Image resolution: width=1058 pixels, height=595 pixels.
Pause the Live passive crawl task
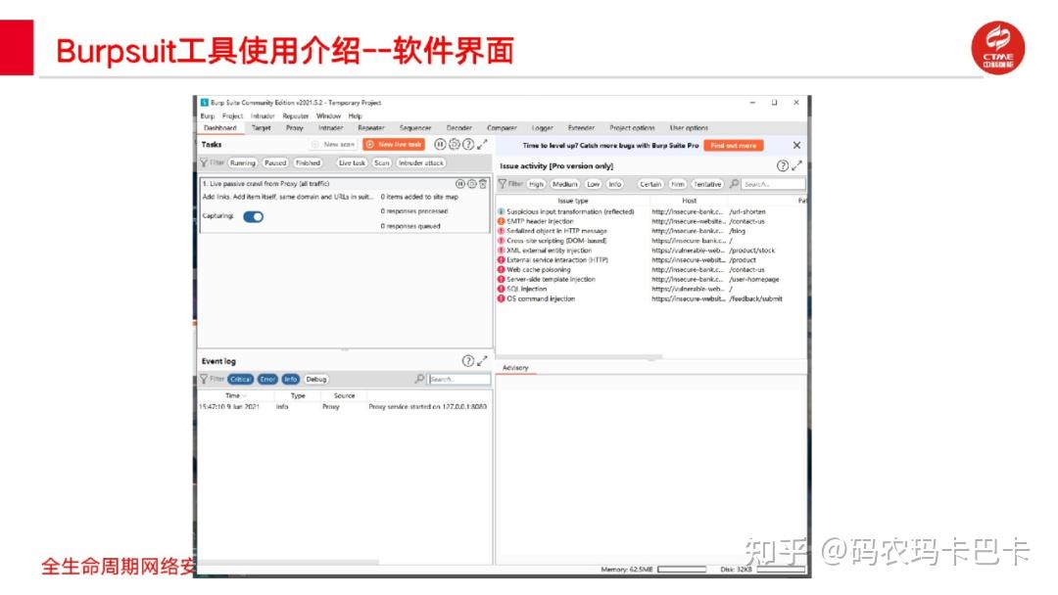tap(460, 183)
